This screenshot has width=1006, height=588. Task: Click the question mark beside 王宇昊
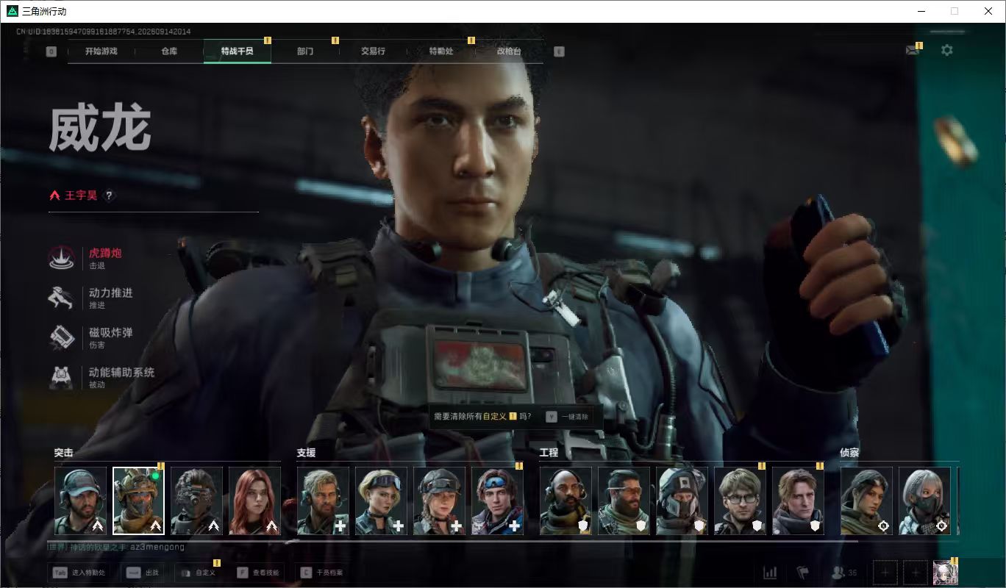[109, 196]
